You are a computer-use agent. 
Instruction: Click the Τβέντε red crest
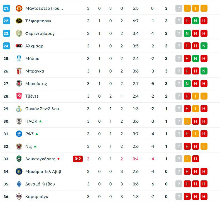pos(19,96)
